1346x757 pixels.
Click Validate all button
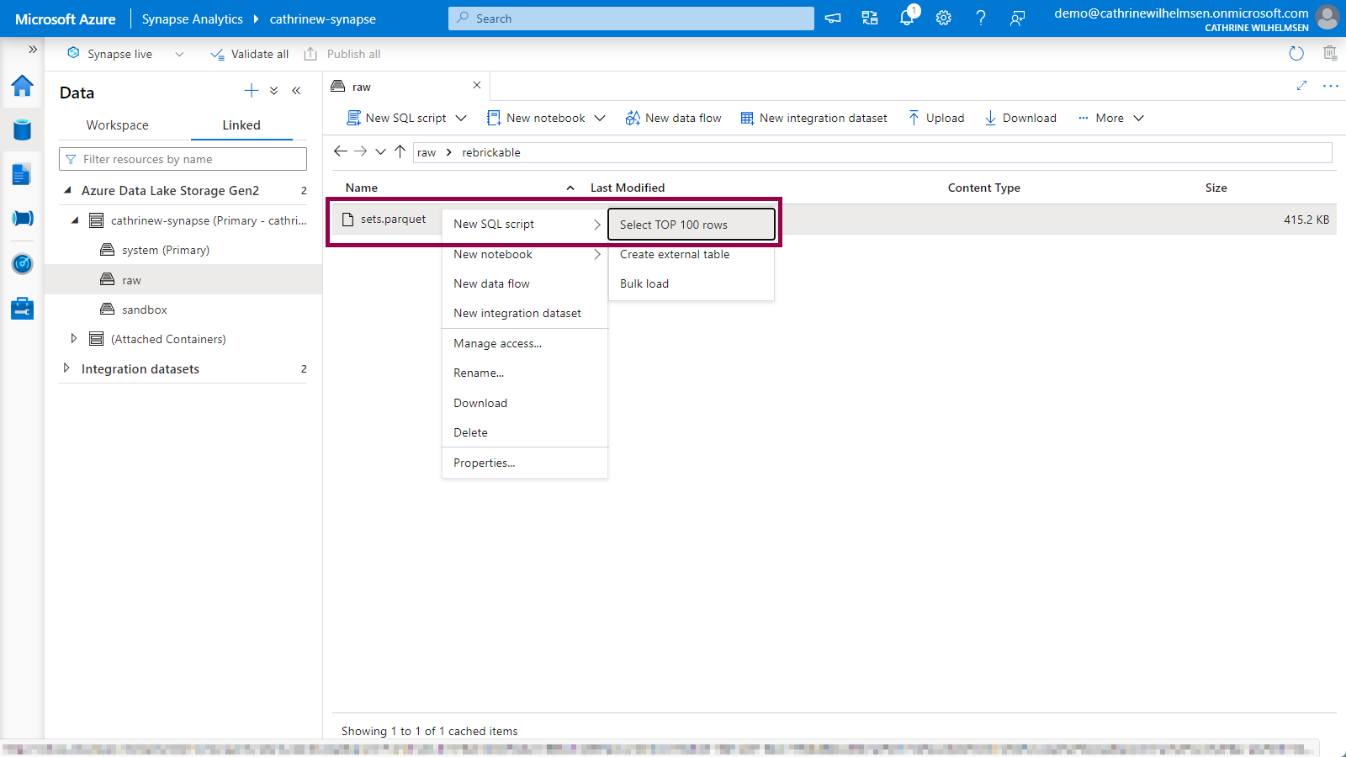coord(250,54)
